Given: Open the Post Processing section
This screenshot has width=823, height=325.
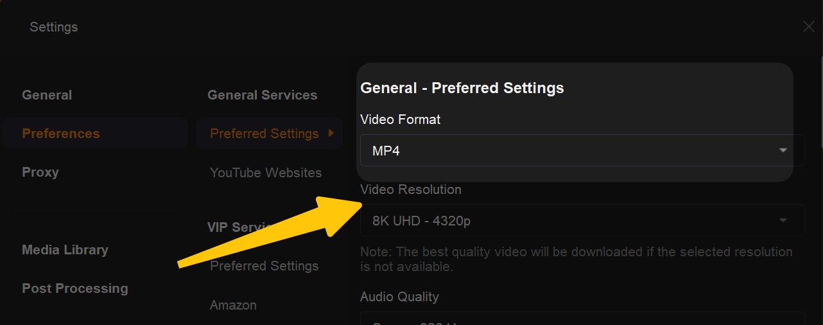Looking at the screenshot, I should pos(75,288).
